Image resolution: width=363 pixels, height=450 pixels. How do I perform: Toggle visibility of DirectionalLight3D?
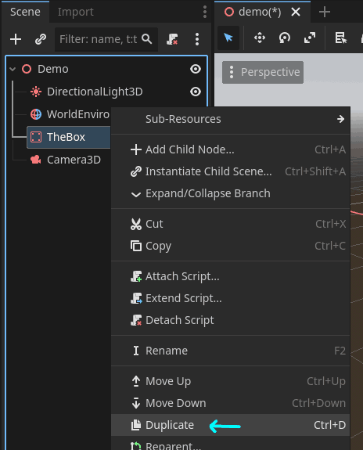tap(196, 92)
